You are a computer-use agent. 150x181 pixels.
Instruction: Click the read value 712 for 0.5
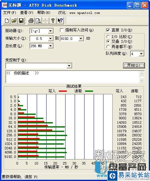139,97
